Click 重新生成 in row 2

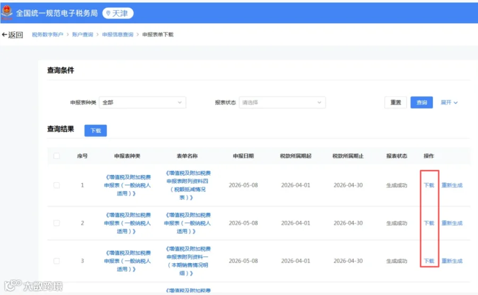pos(452,223)
